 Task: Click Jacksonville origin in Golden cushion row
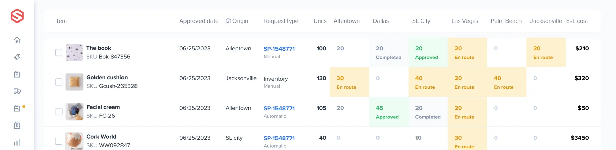[x=241, y=78]
